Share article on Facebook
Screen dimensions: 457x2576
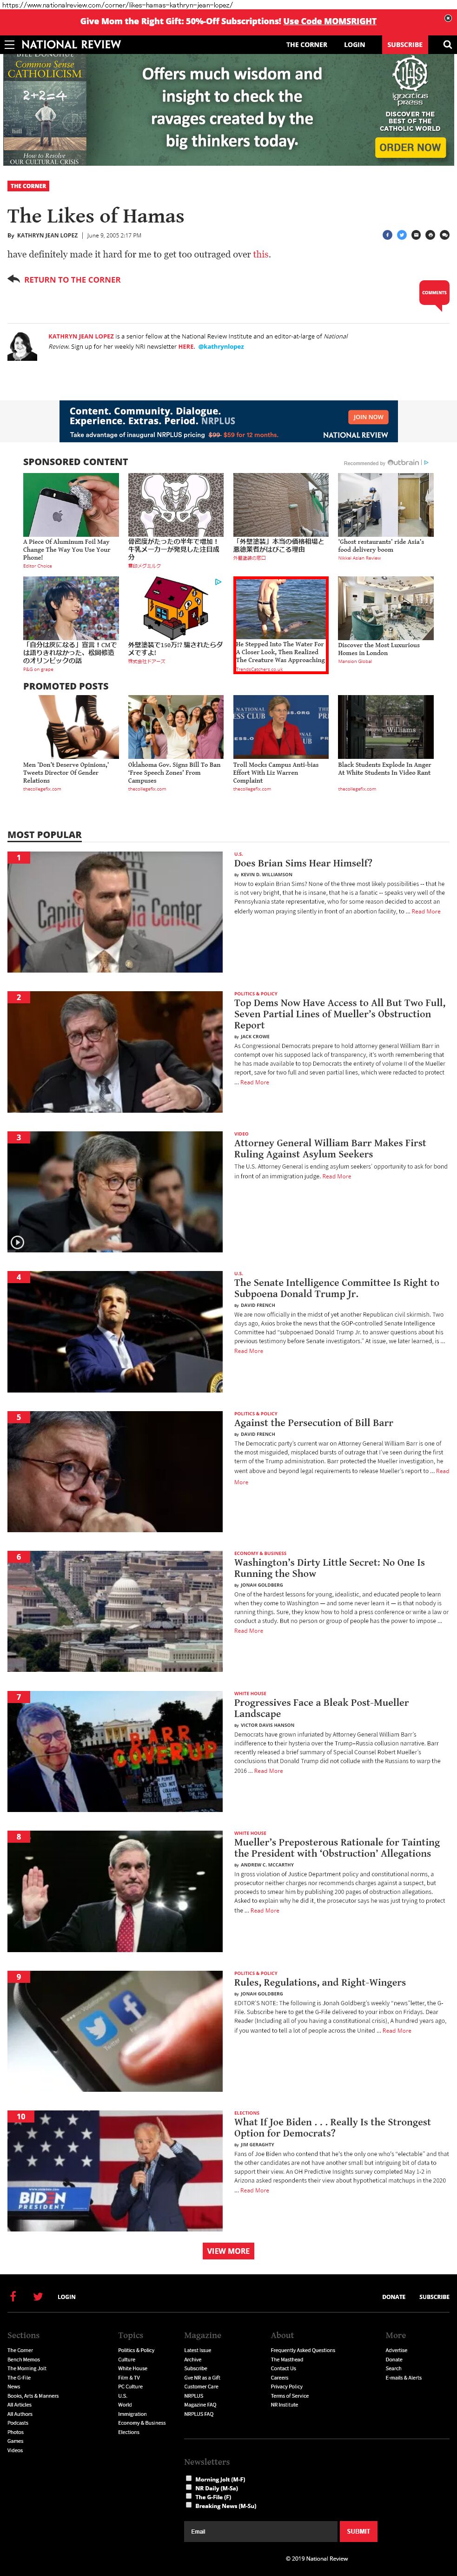tap(387, 235)
